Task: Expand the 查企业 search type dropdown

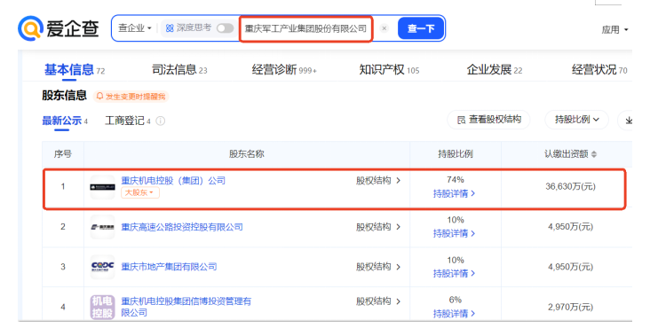Action: tap(135, 28)
